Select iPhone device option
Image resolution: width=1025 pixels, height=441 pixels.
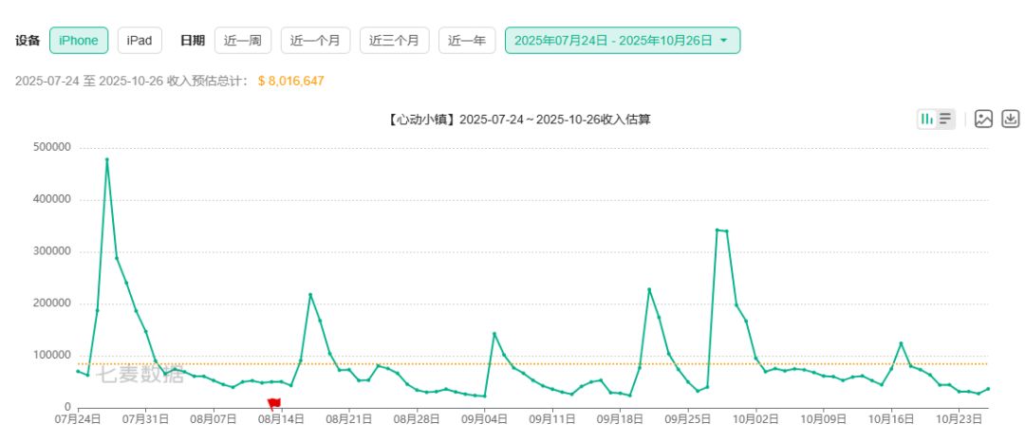click(79, 41)
